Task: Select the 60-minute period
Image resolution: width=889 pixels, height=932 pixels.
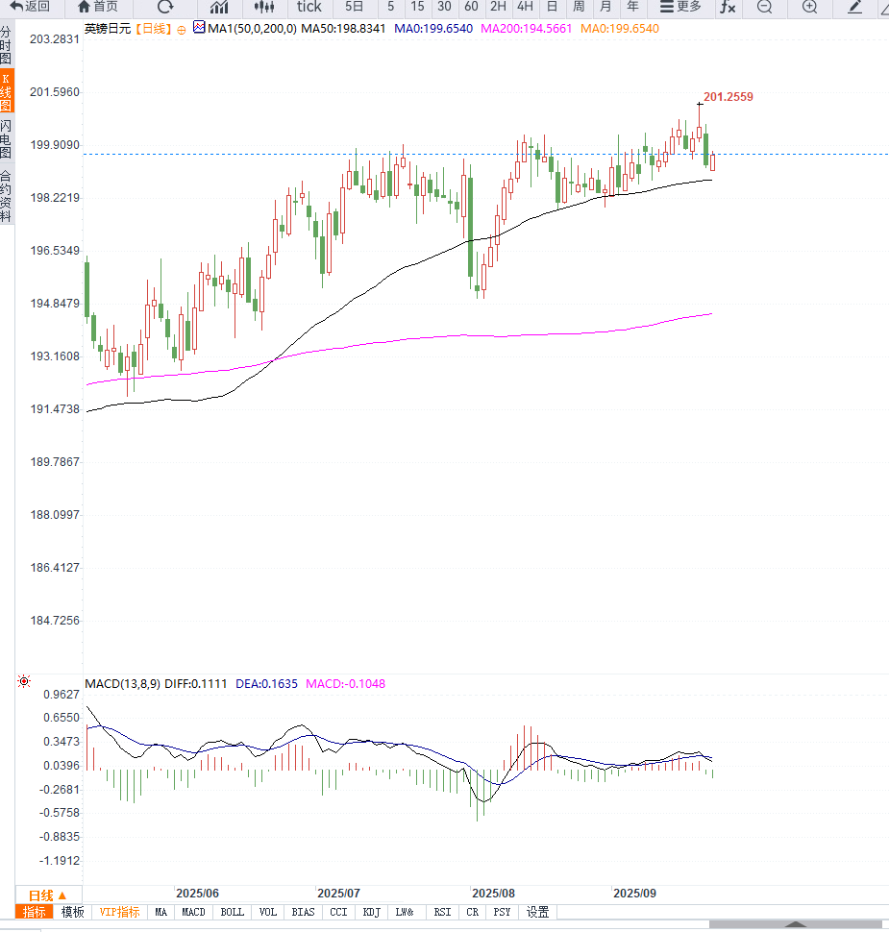Action: pos(471,7)
